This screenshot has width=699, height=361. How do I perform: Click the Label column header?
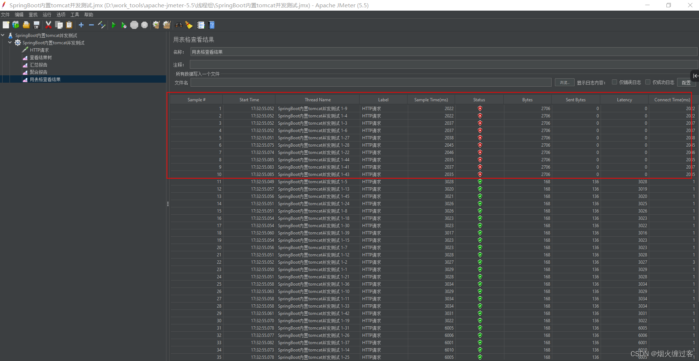[x=383, y=99]
